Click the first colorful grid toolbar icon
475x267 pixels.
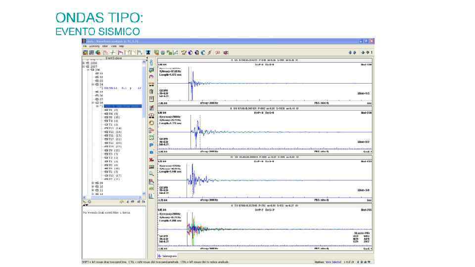86,53
